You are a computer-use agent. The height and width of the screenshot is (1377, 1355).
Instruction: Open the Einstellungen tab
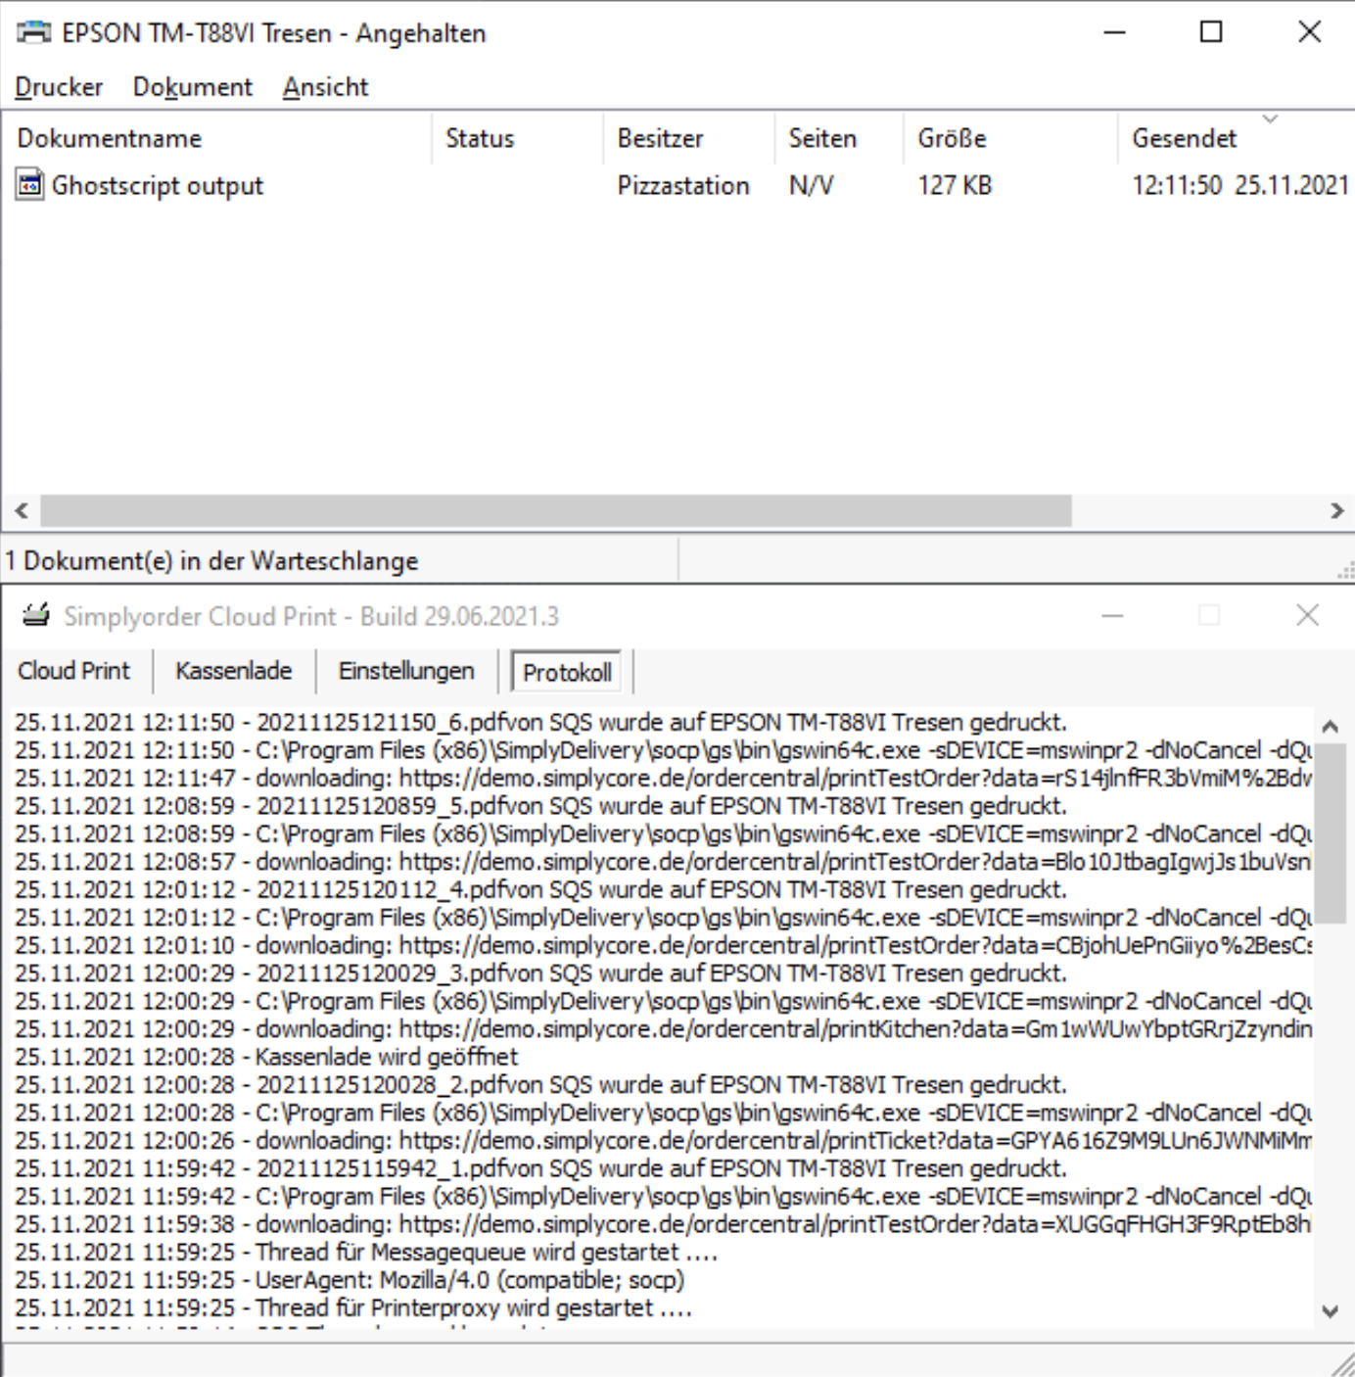405,671
